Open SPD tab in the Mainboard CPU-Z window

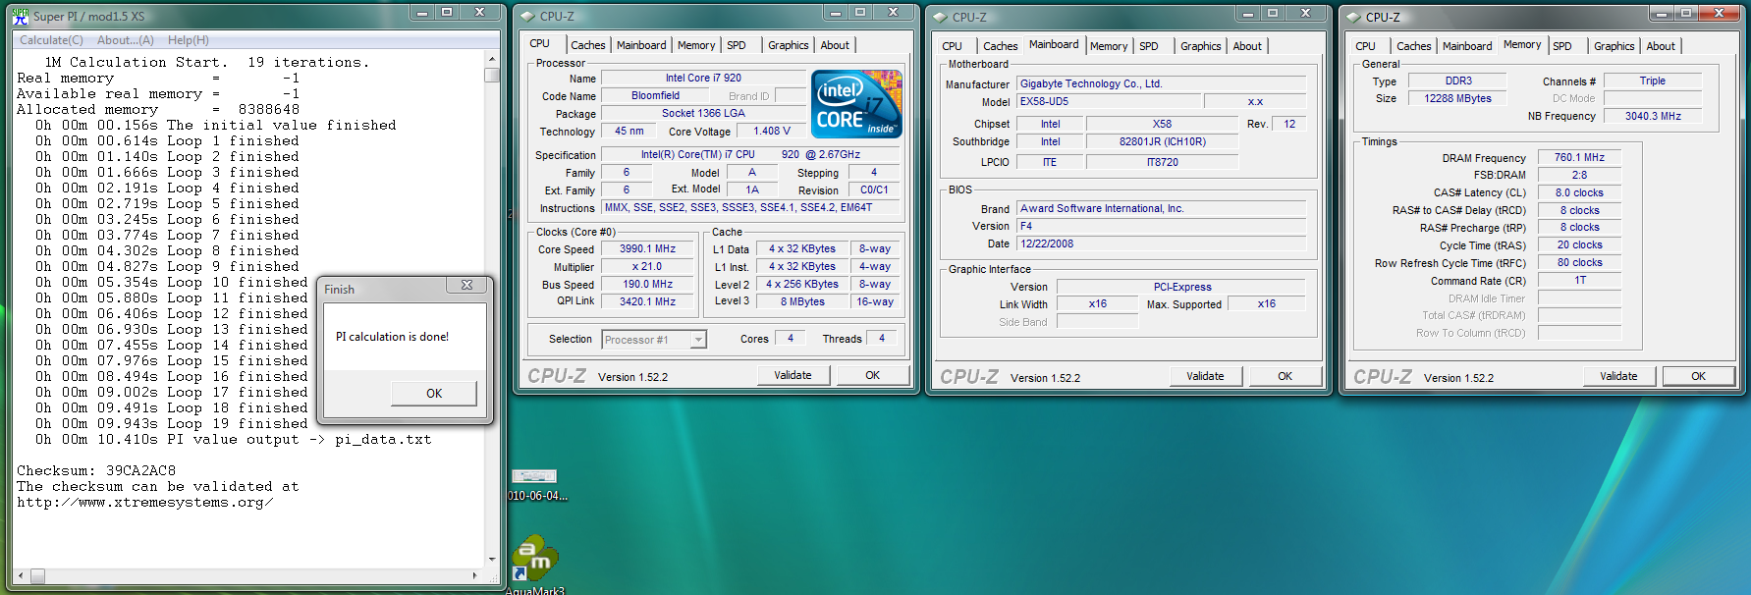pos(1148,46)
